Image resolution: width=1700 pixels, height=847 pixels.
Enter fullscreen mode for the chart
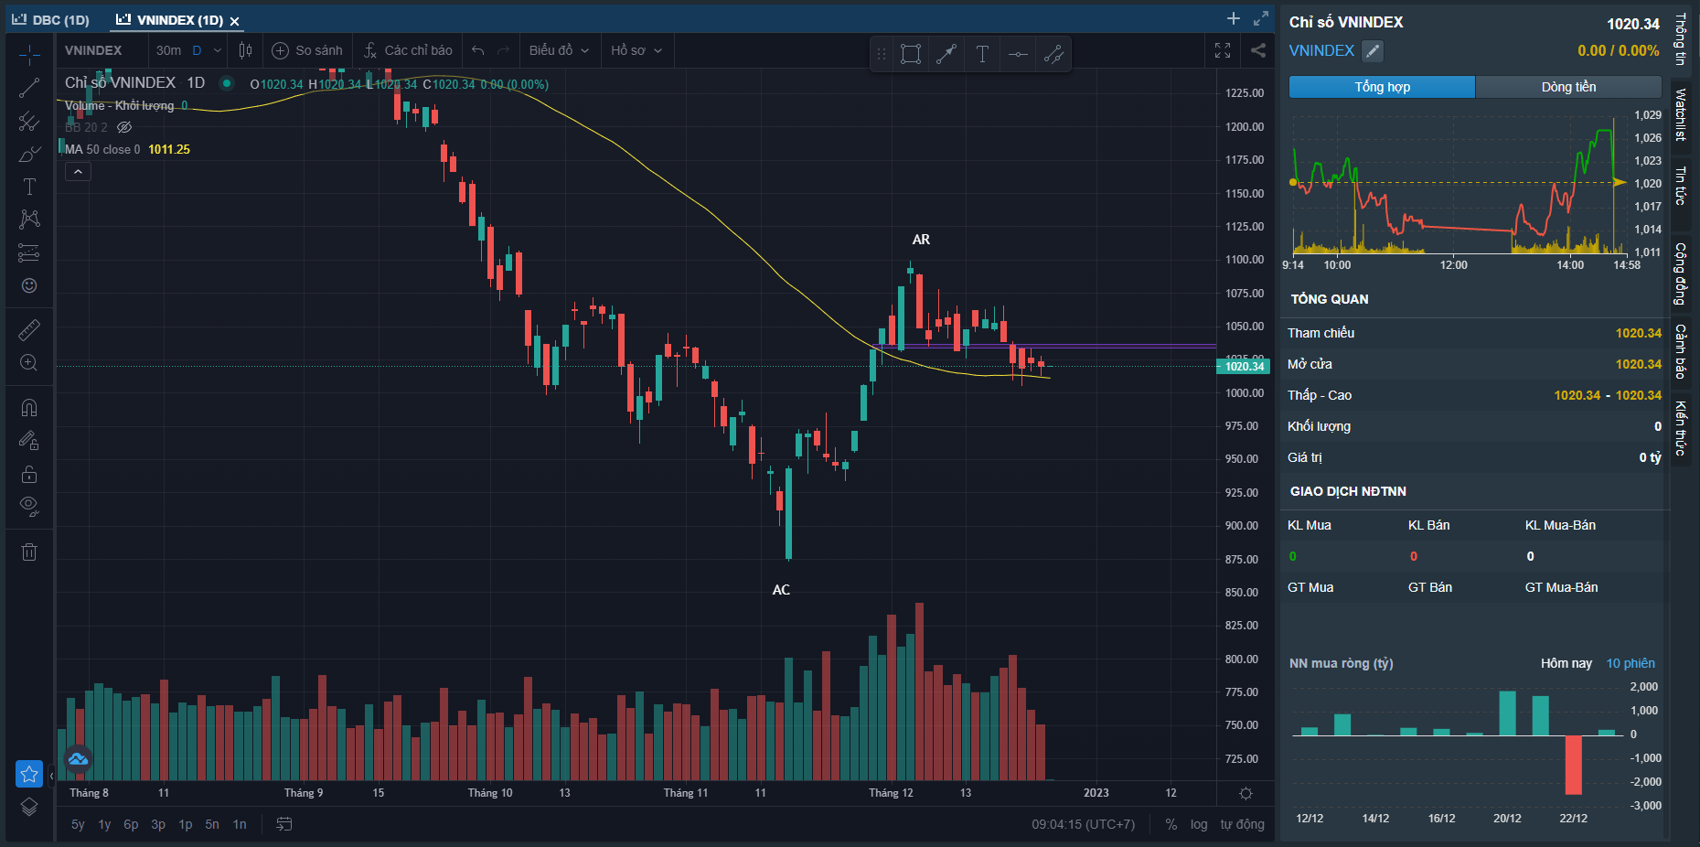coord(1223,50)
